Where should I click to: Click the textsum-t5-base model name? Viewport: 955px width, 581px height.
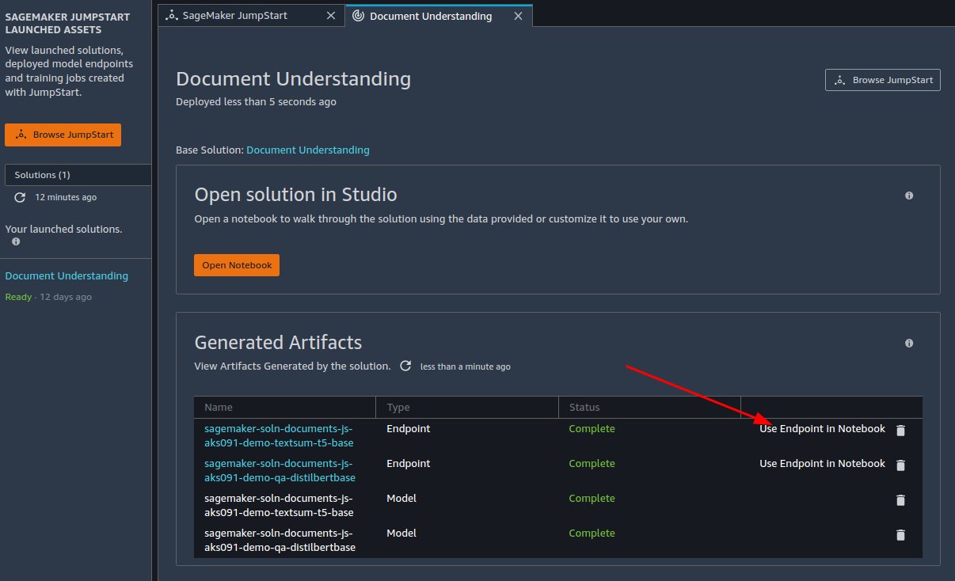pyautogui.click(x=279, y=505)
